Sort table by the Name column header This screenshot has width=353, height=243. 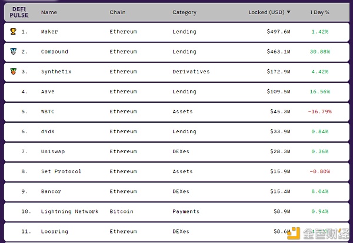click(x=49, y=12)
